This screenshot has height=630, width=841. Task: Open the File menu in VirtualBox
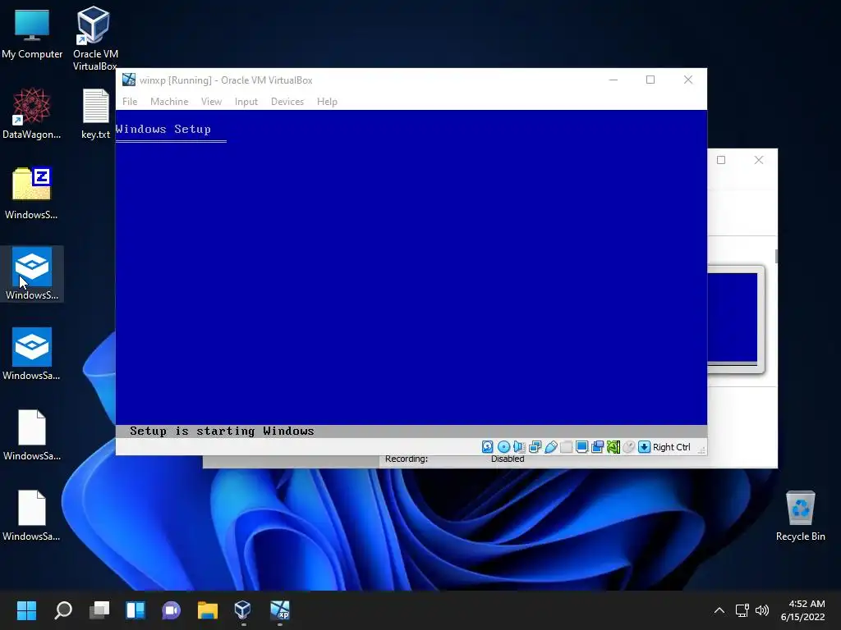130,102
